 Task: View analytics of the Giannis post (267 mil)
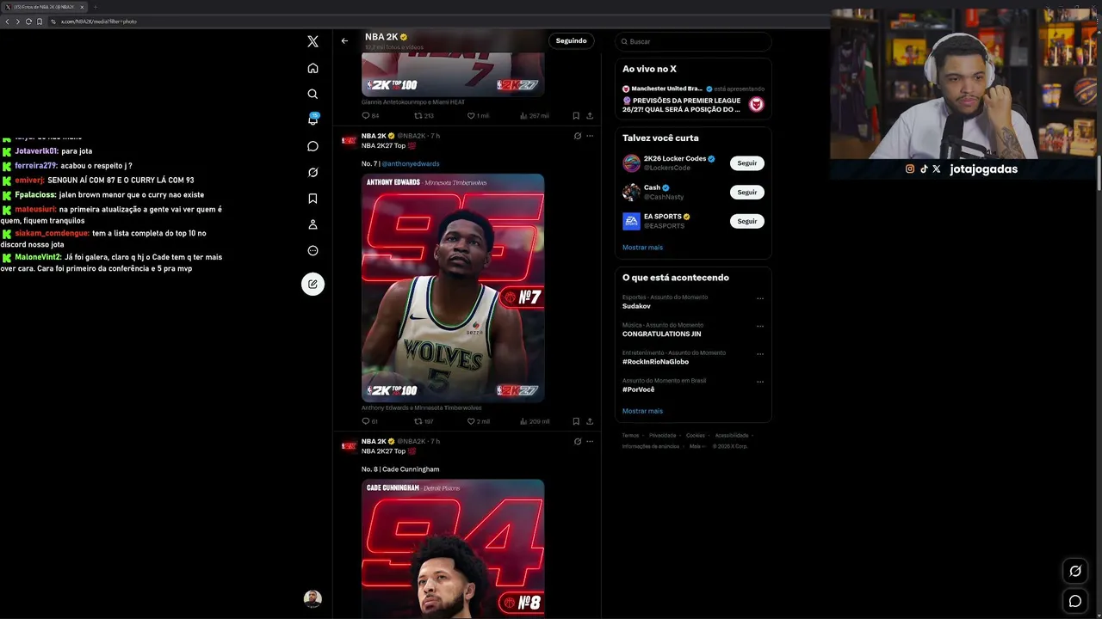(535, 115)
